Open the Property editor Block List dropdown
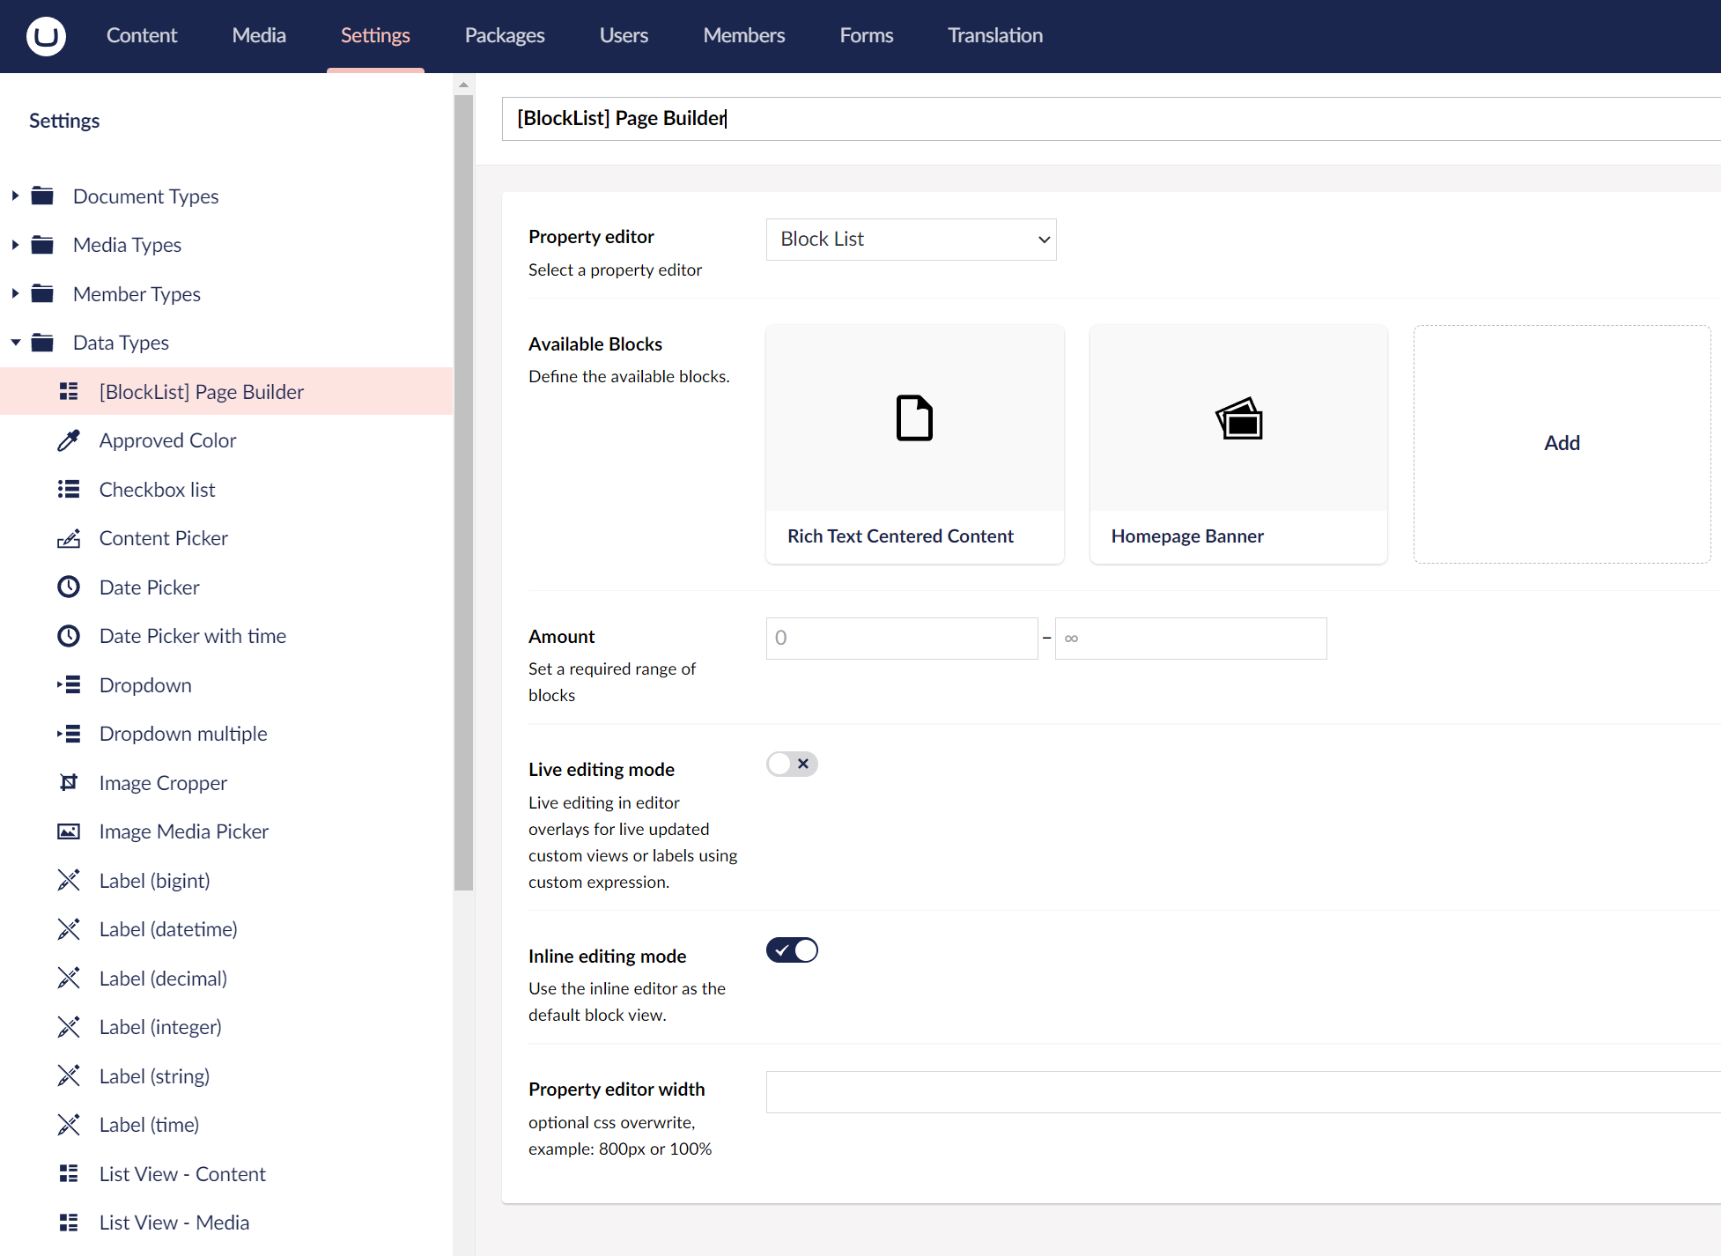1721x1256 pixels. pyautogui.click(x=911, y=240)
